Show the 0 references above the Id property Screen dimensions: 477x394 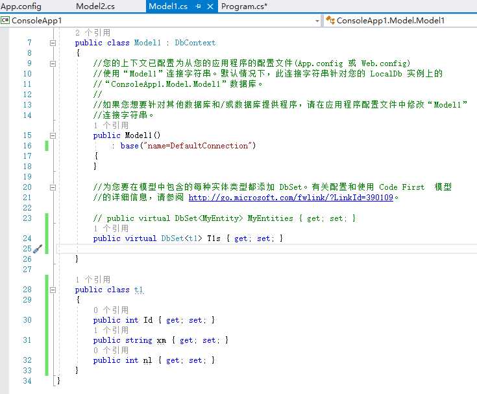(111, 310)
